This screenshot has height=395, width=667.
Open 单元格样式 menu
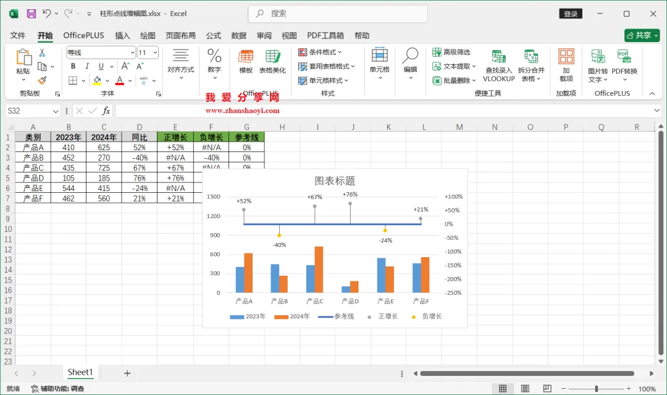pos(323,80)
